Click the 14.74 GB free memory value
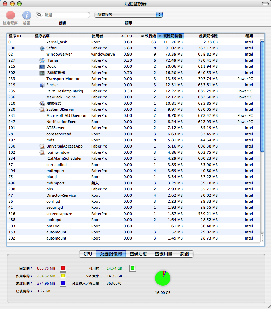The width and height of the screenshot is (271, 309). coord(115,268)
